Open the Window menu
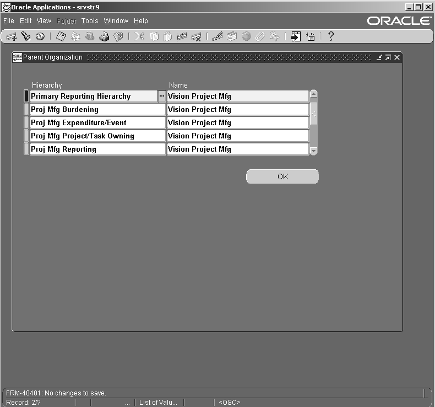This screenshot has width=435, height=407. click(116, 21)
